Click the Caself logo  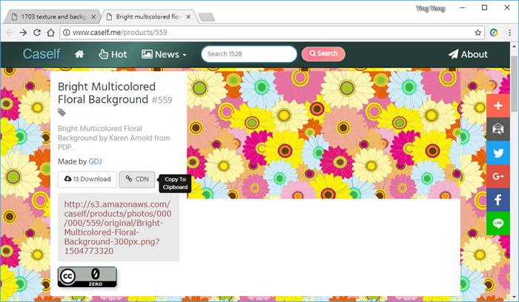(42, 54)
